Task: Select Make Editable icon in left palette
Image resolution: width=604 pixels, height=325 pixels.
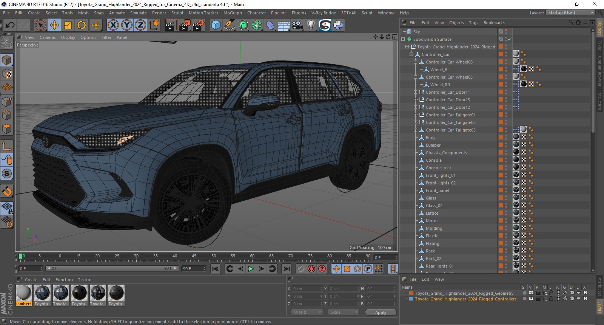Action: [7, 43]
